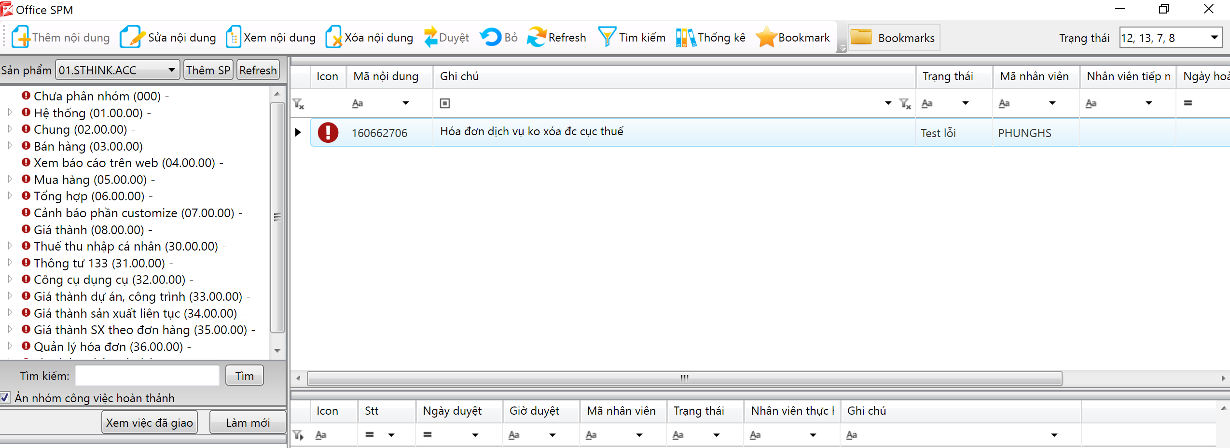Click the upper grid scroll-right arrow
Image resolution: width=1230 pixels, height=448 pixels.
click(x=1223, y=378)
